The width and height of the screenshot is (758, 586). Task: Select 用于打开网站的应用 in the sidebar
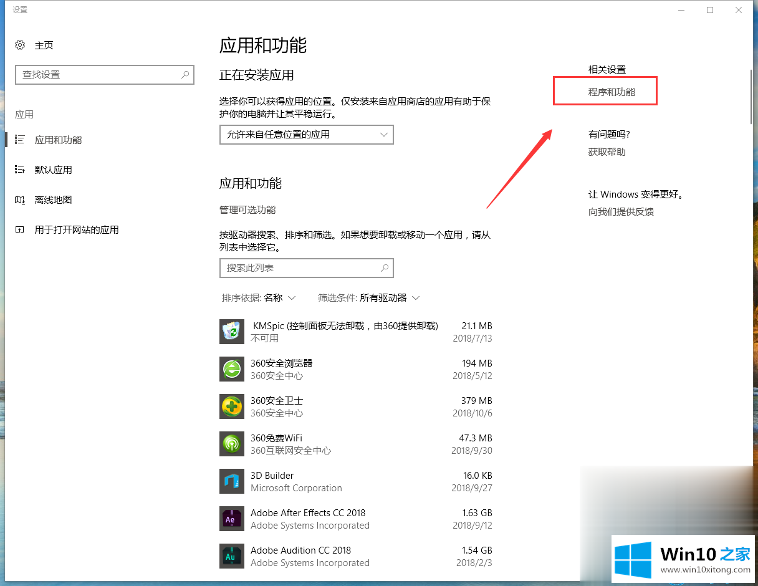click(x=77, y=230)
